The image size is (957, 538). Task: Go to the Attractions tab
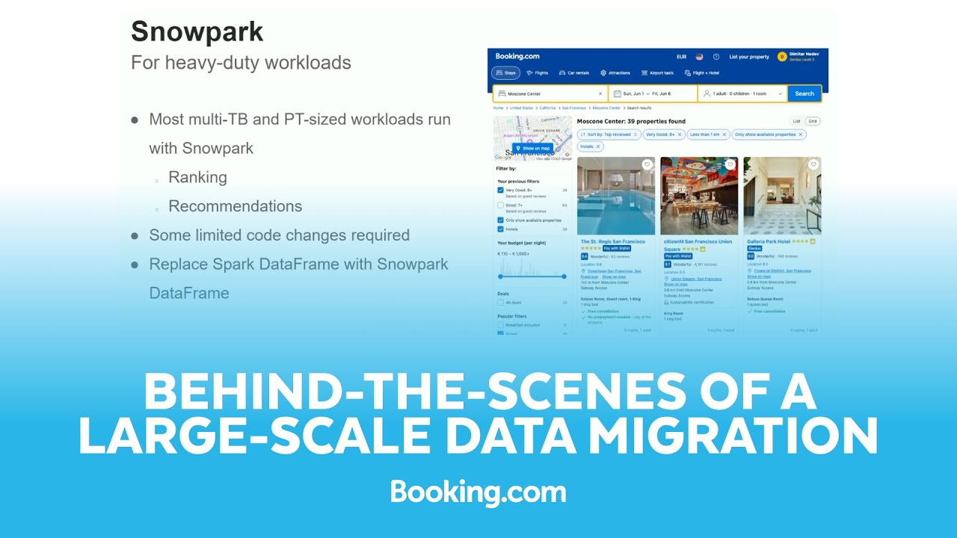point(615,73)
